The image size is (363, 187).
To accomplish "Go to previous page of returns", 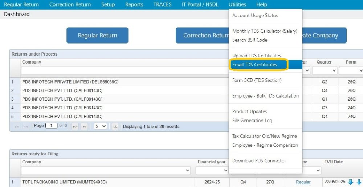I will 25,126.
